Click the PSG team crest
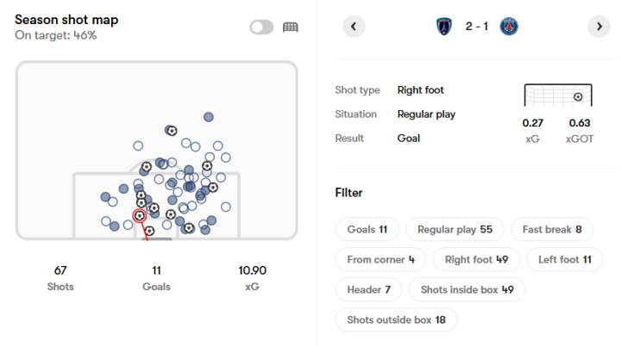Viewport: 621px width, 346px height. [509, 27]
